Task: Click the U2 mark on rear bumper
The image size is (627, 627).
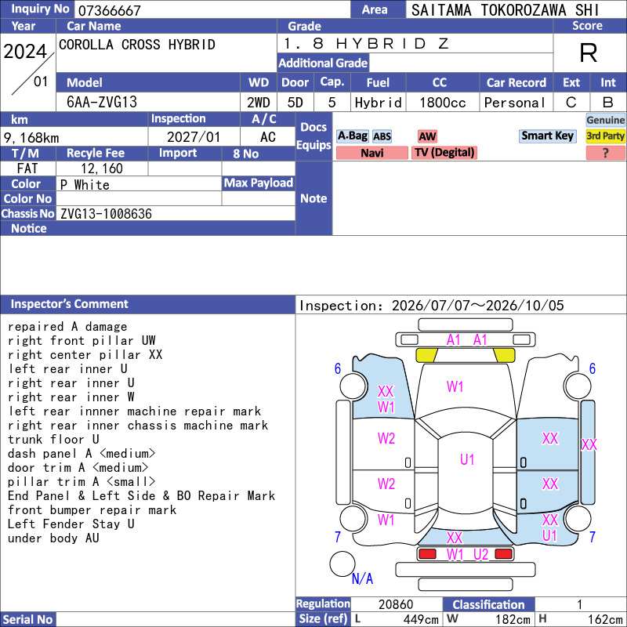Action: coord(480,555)
